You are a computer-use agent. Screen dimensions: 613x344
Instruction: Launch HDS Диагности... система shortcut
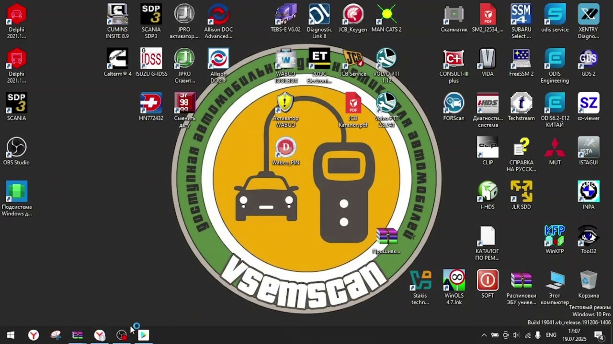tap(488, 110)
